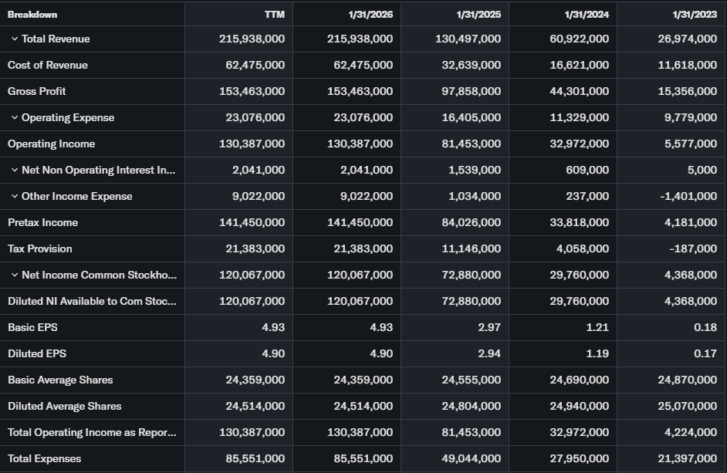Click the Breakdown column header
Viewport: 727px width, 473px height.
tap(32, 15)
